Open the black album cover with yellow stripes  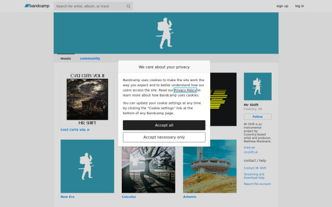pyautogui.click(x=224, y=99)
